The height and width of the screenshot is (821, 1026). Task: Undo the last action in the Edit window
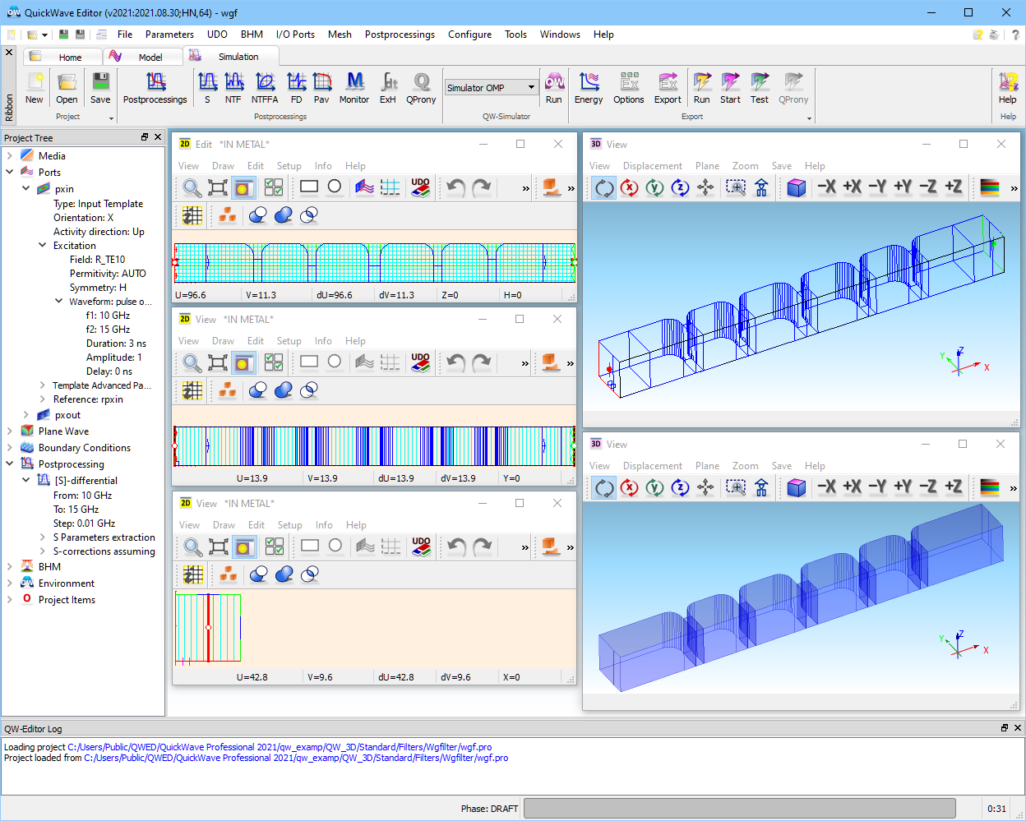455,187
